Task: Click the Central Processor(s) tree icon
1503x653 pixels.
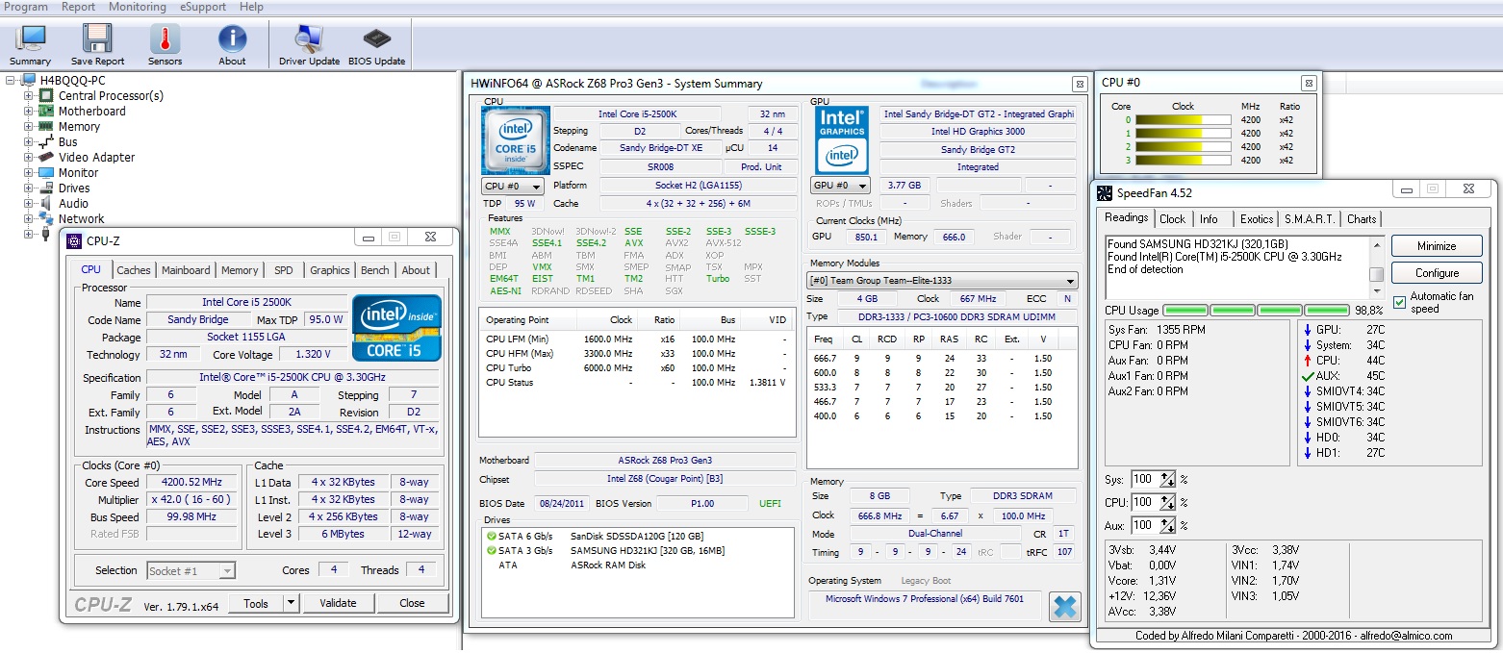Action: 45,95
